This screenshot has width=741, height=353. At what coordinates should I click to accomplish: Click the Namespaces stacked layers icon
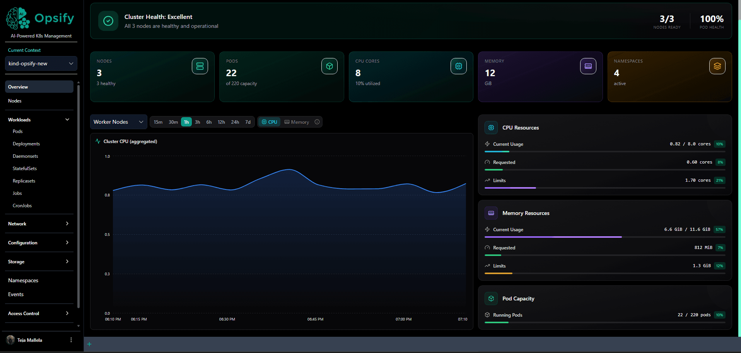click(x=717, y=66)
